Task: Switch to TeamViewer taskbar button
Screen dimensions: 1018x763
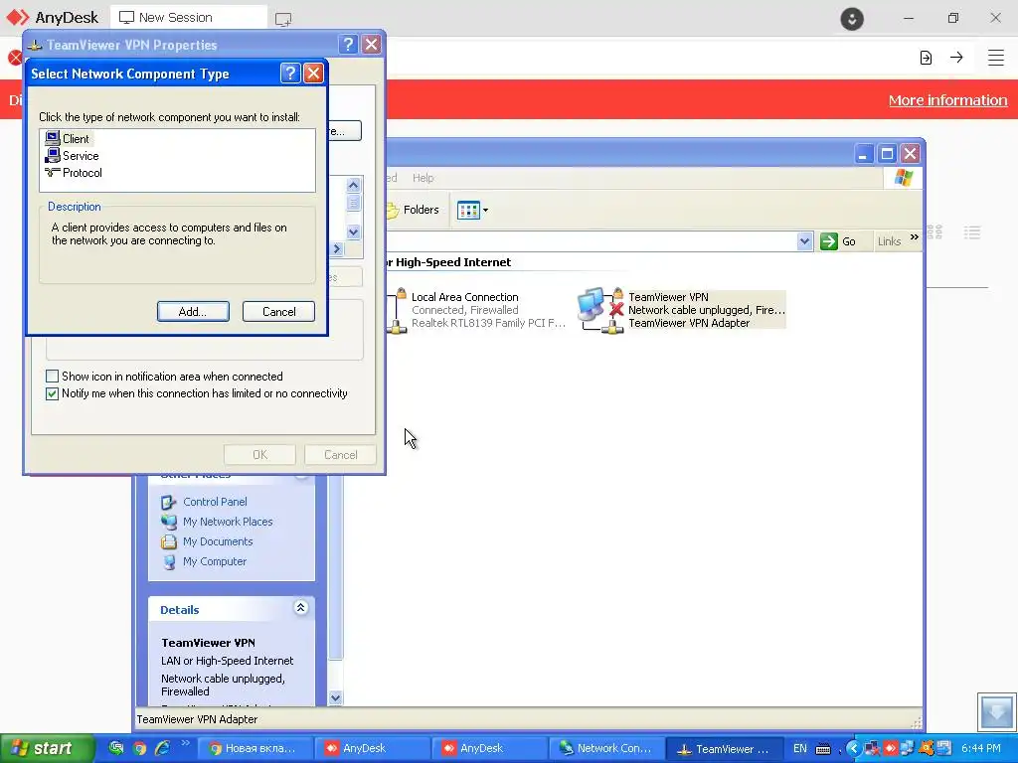Action: (725, 749)
